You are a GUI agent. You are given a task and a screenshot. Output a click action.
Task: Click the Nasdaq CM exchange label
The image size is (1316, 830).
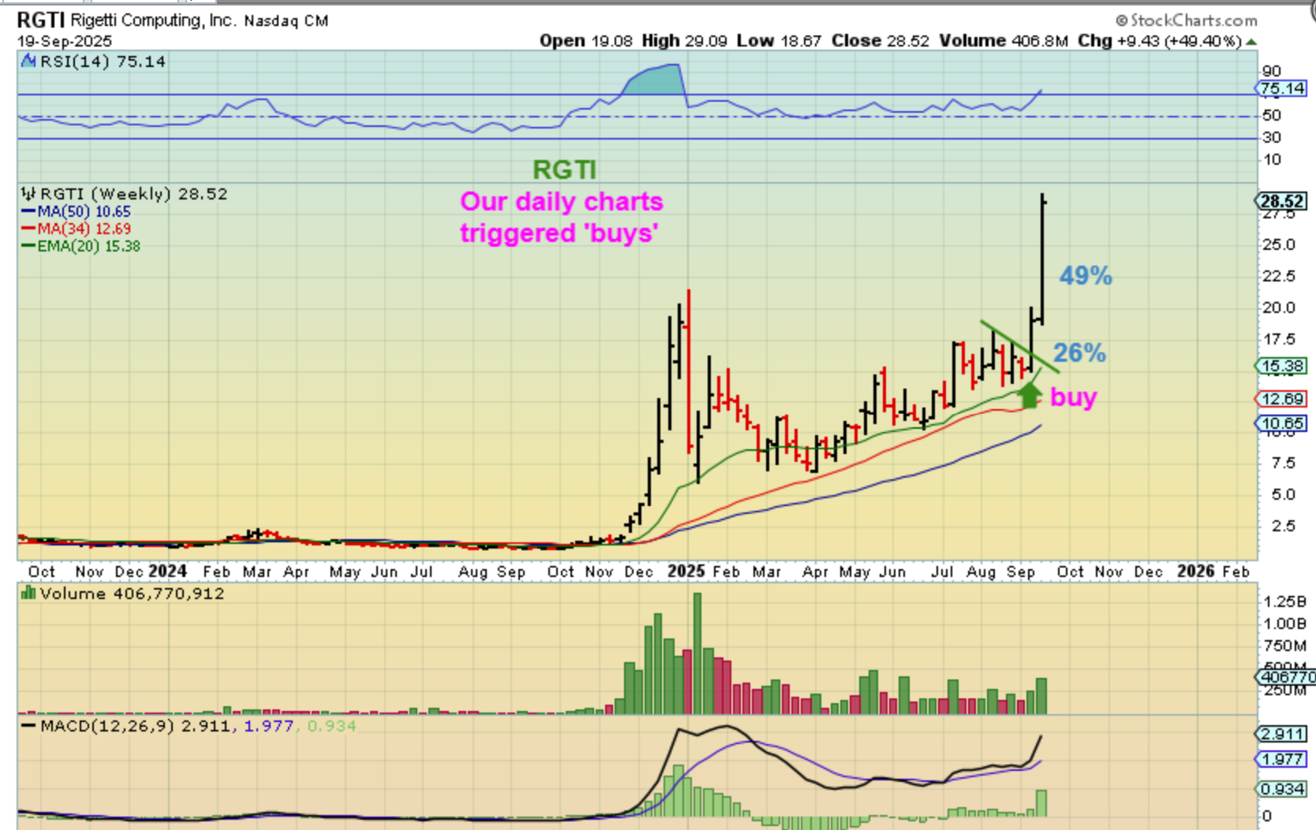(286, 21)
